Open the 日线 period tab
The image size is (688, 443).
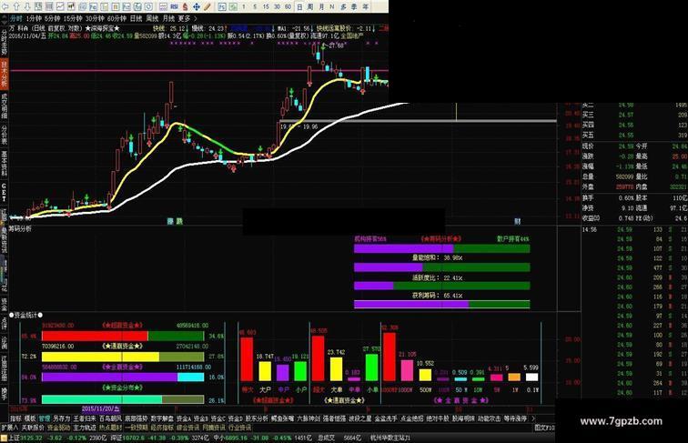137,18
